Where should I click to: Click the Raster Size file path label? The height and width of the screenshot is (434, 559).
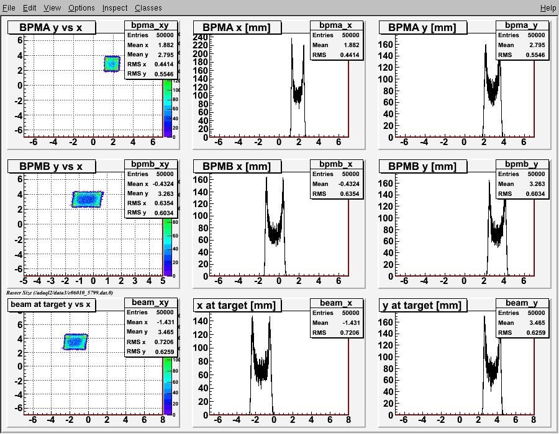60,293
